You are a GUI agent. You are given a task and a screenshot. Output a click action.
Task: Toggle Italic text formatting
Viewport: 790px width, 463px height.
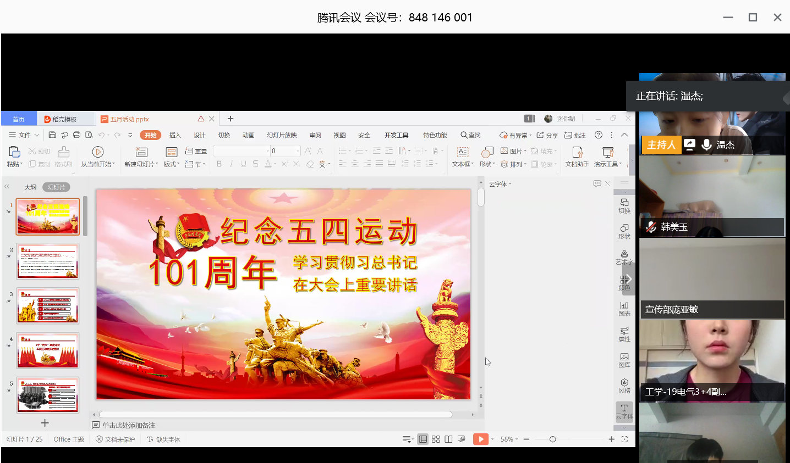point(231,164)
